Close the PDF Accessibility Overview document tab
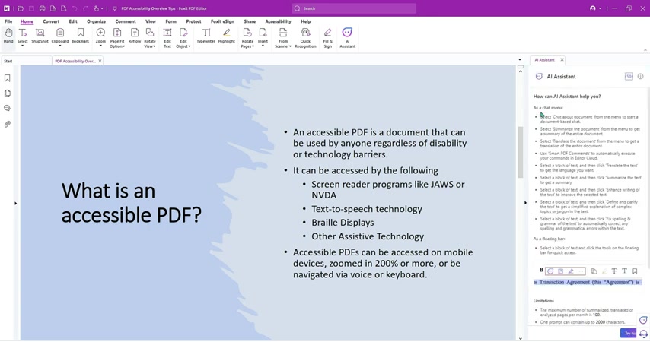650x342 pixels. click(100, 61)
